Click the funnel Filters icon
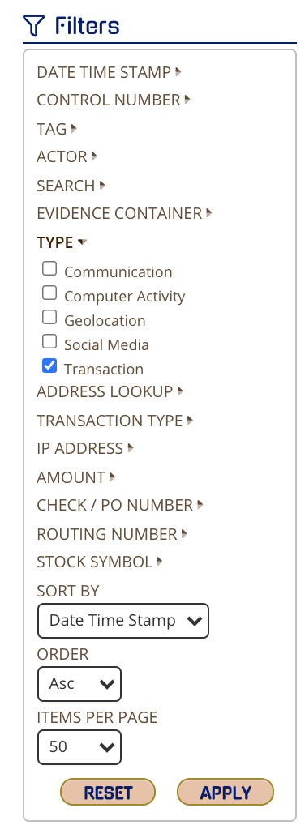Image resolution: width=305 pixels, height=838 pixels. coord(33,25)
